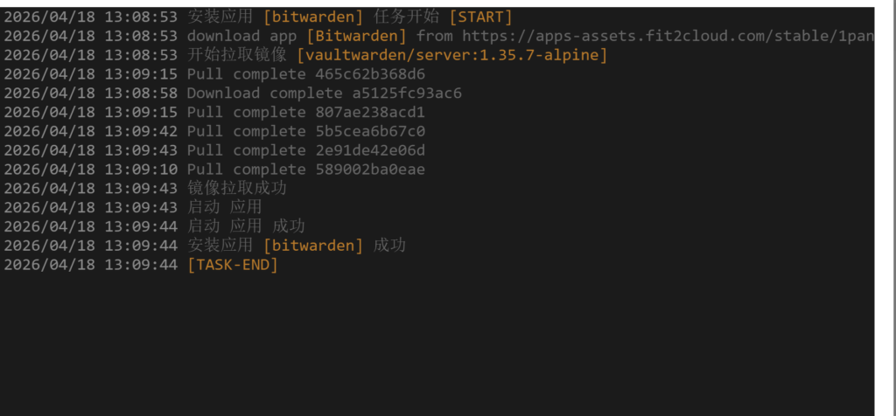Click layer hash 807ae238acd1
The width and height of the screenshot is (896, 416).
click(370, 113)
